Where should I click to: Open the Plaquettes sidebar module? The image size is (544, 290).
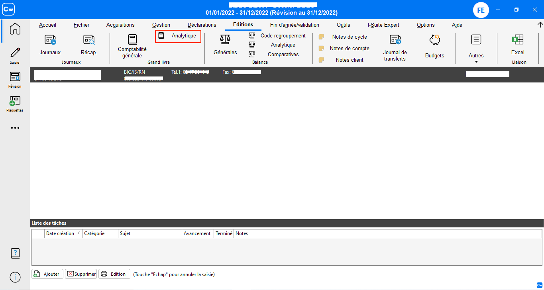pyautogui.click(x=15, y=101)
